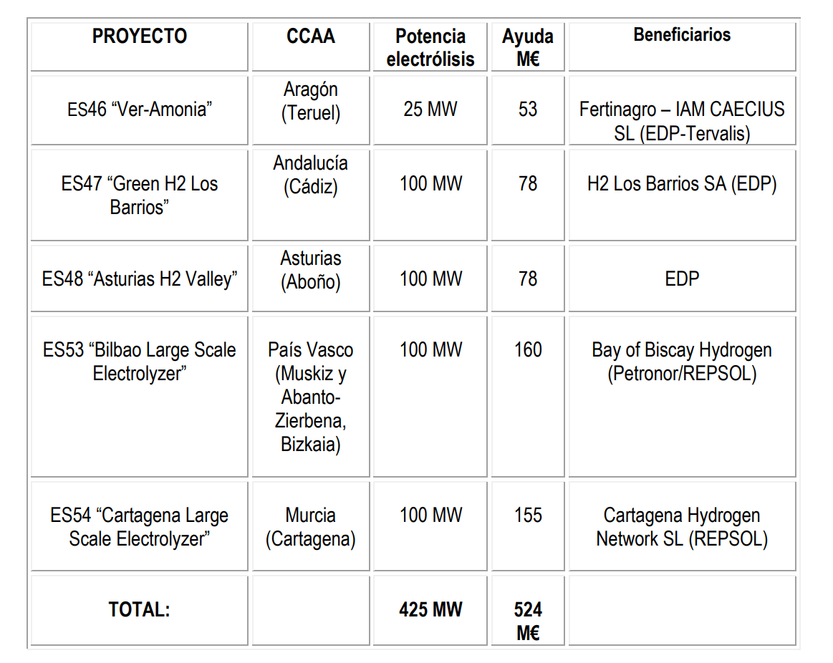
Task: Select the H2 Los Barrios SA (EDP) cell
Action: [682, 195]
